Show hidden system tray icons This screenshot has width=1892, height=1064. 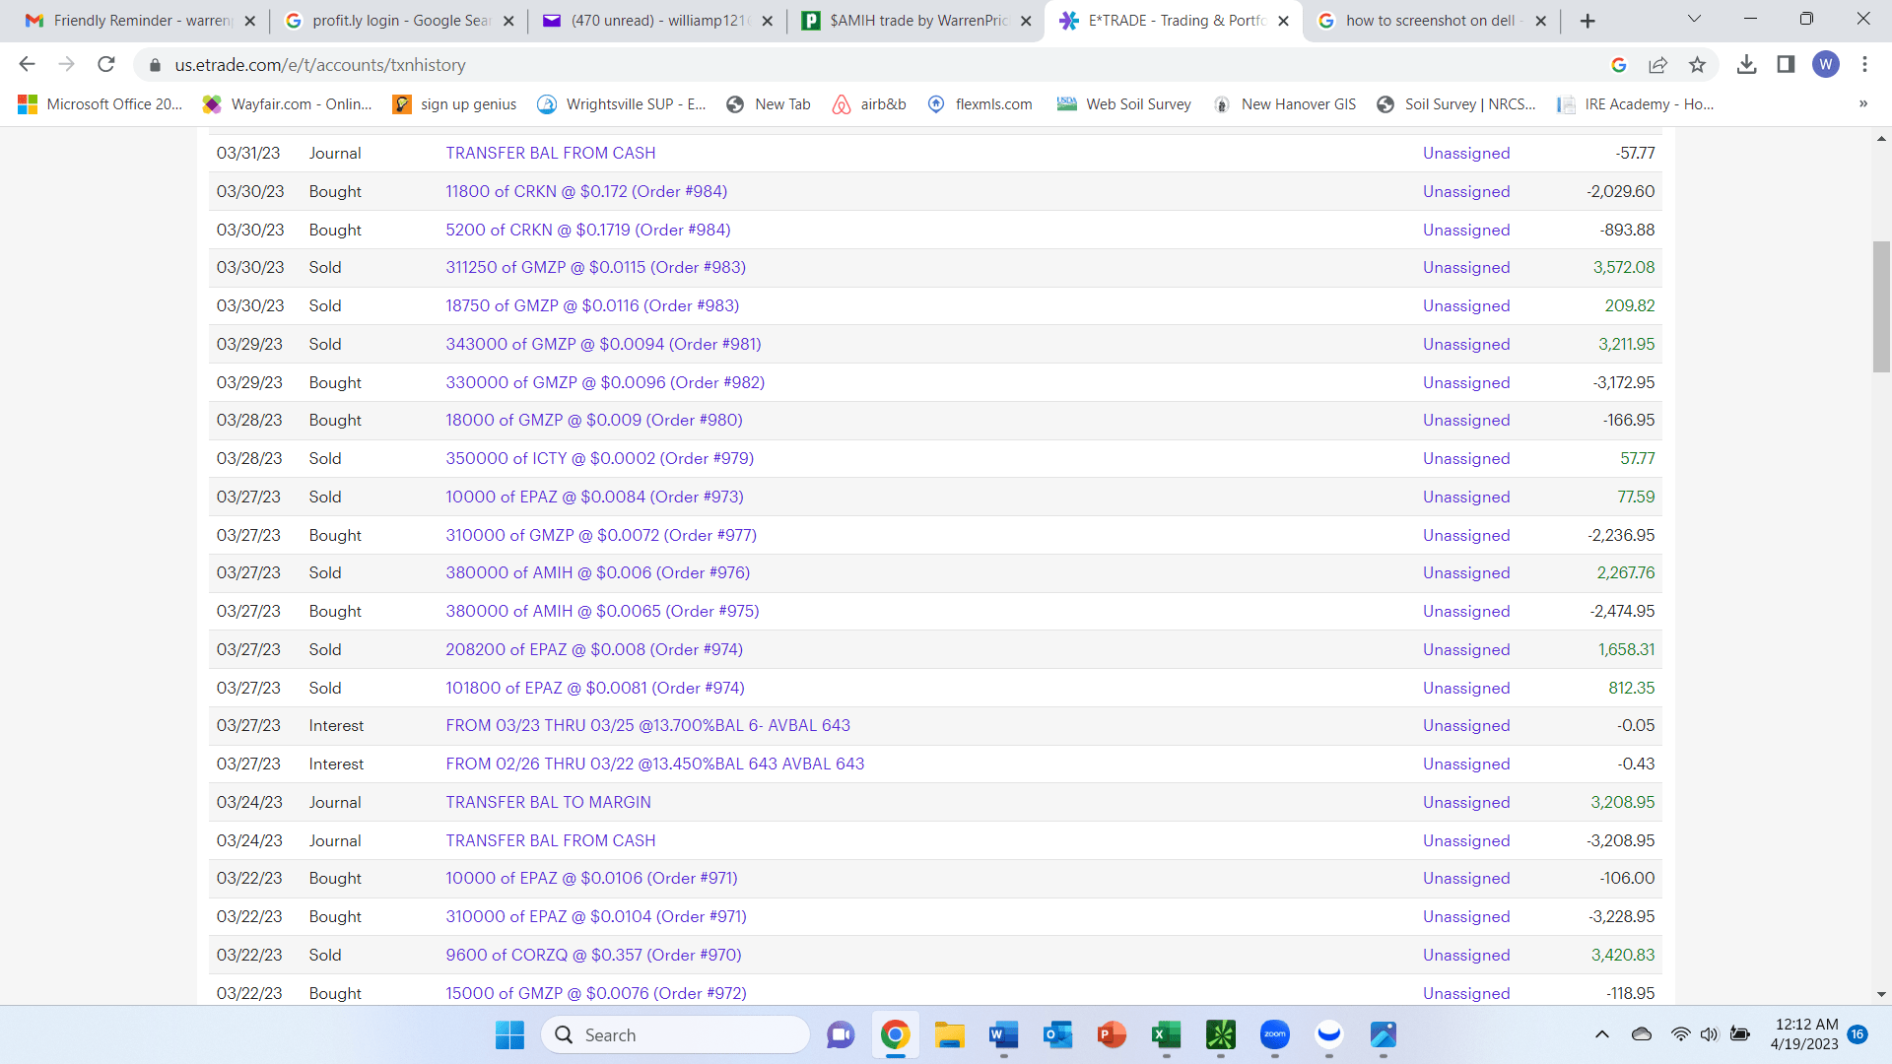(x=1602, y=1034)
